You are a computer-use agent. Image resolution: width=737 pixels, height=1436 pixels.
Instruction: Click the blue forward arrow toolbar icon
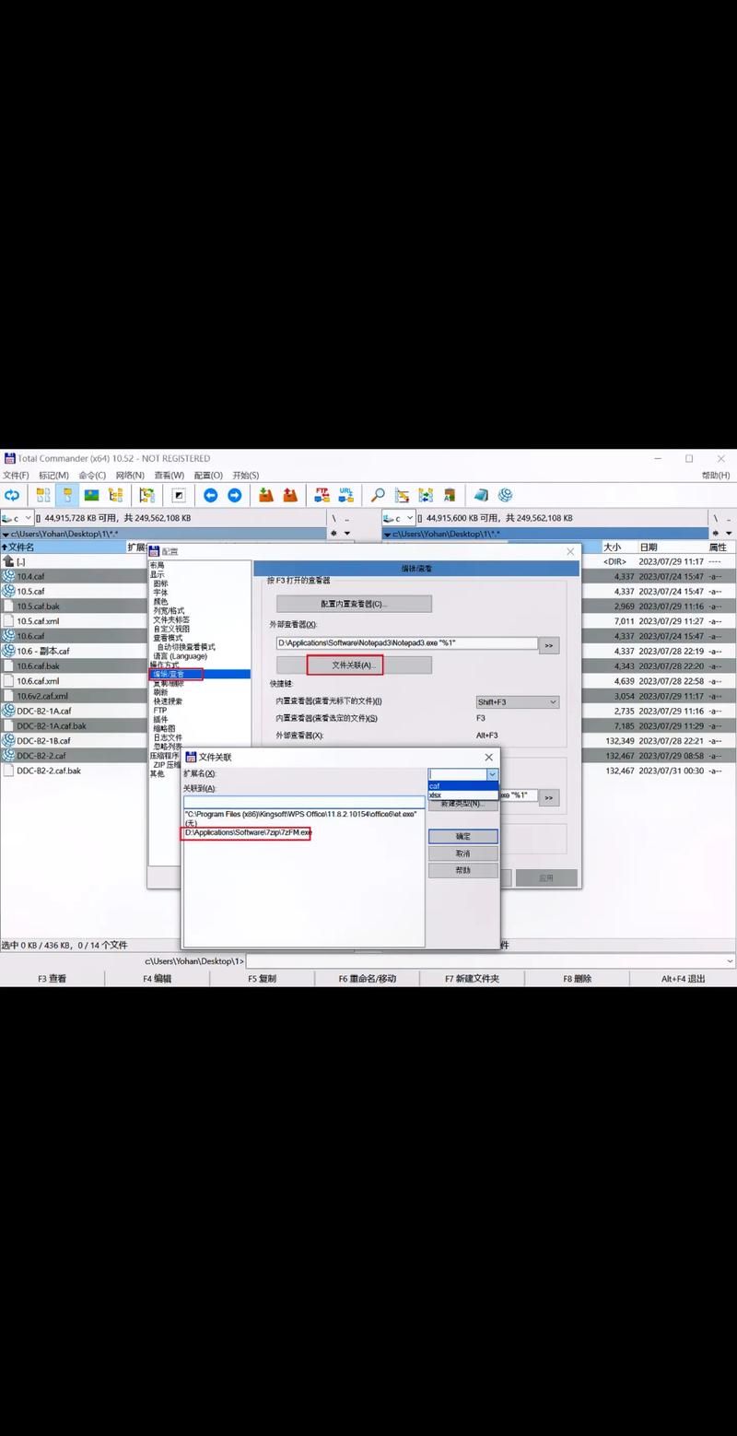235,495
